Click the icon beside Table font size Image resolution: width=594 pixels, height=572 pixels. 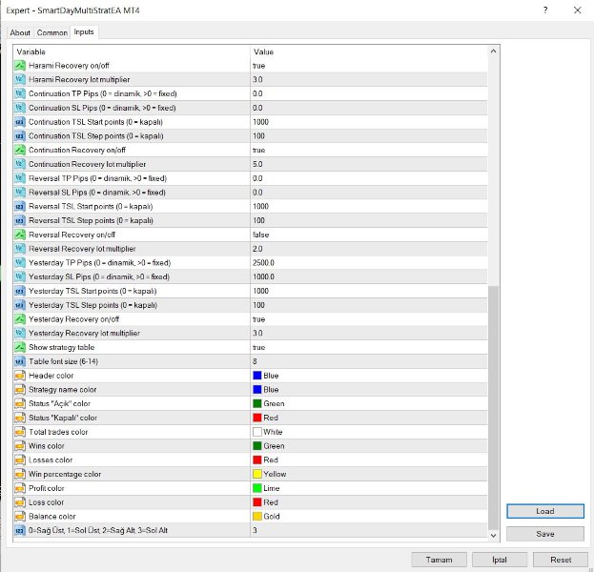pyautogui.click(x=20, y=361)
